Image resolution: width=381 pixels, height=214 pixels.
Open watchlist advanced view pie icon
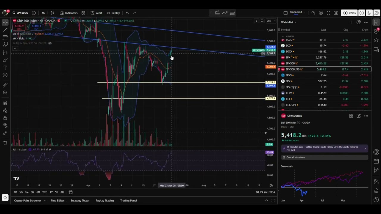359,22
